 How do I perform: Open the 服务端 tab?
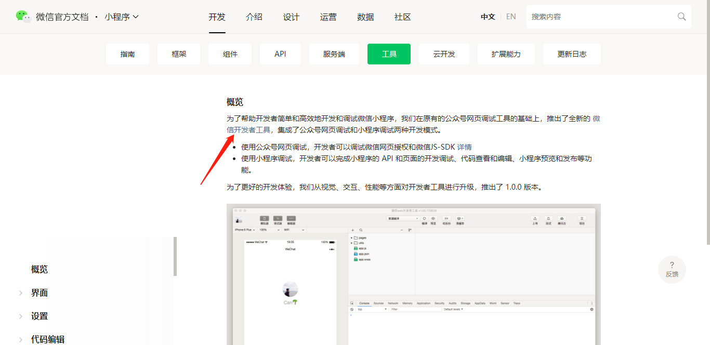point(334,54)
